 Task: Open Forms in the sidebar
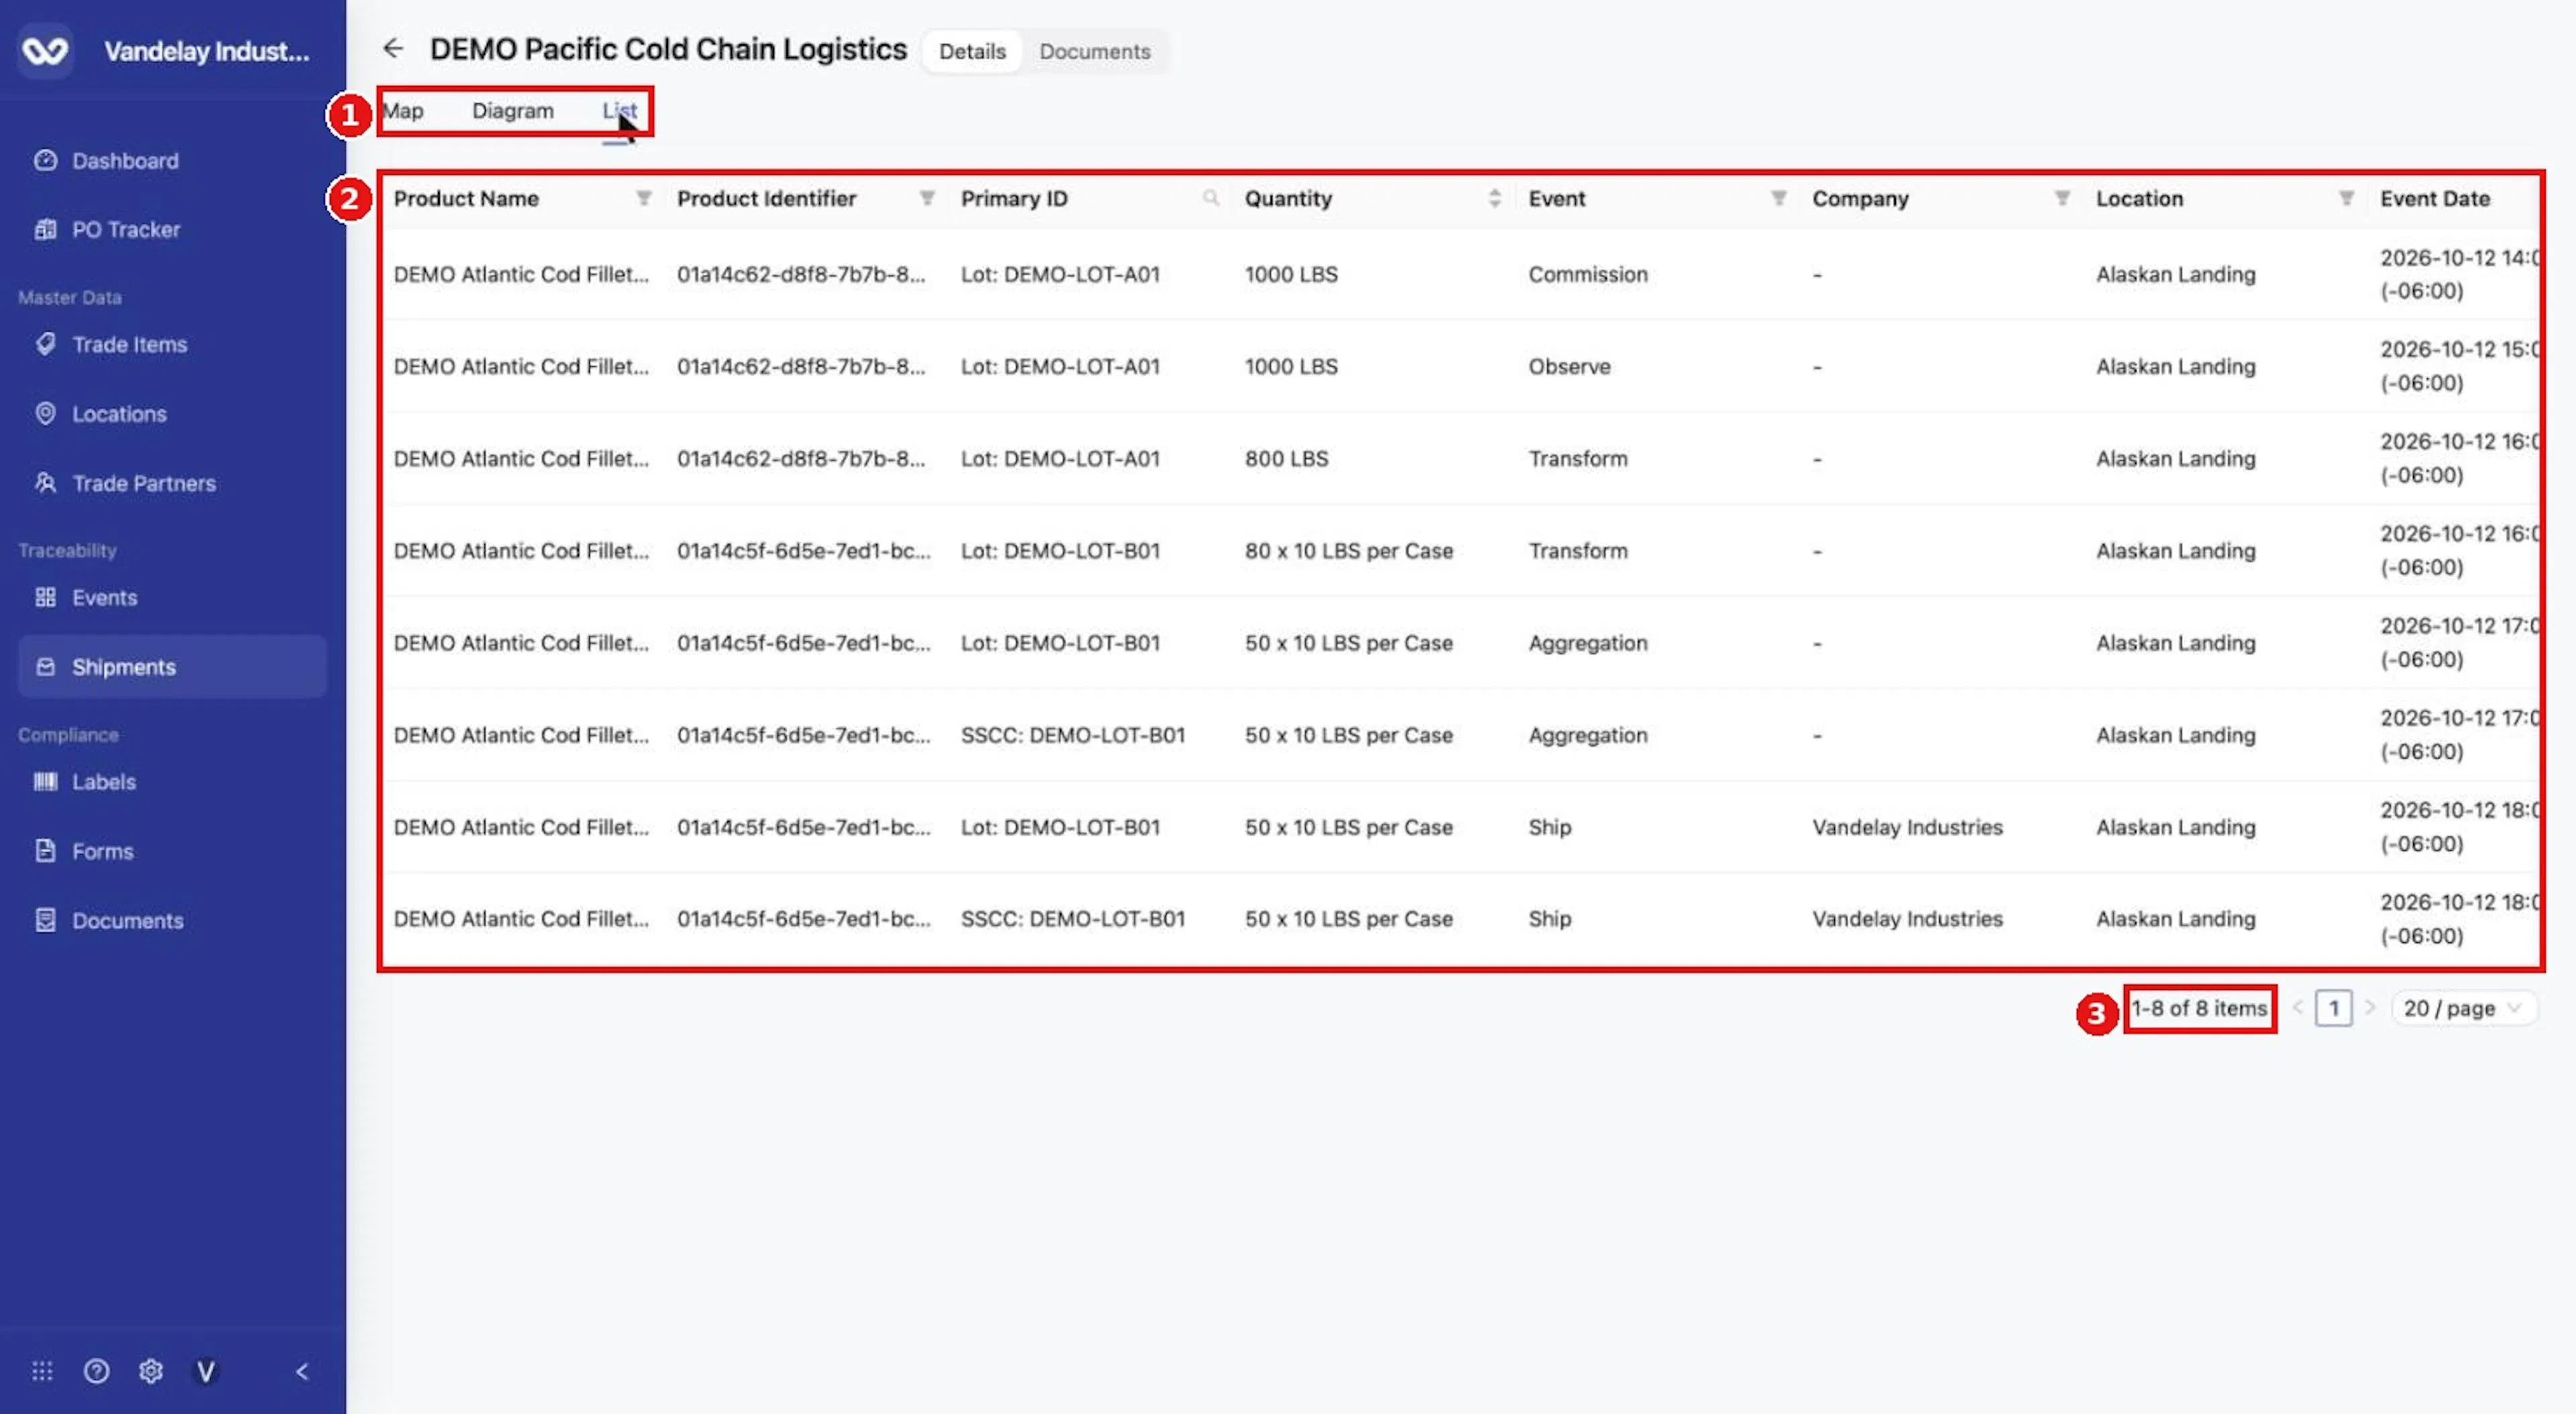[x=172, y=851]
